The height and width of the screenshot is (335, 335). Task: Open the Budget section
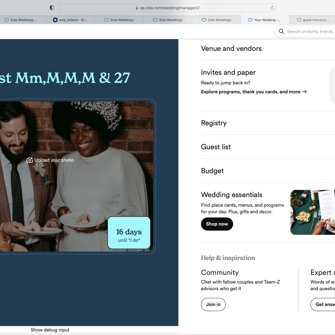pyautogui.click(x=212, y=171)
